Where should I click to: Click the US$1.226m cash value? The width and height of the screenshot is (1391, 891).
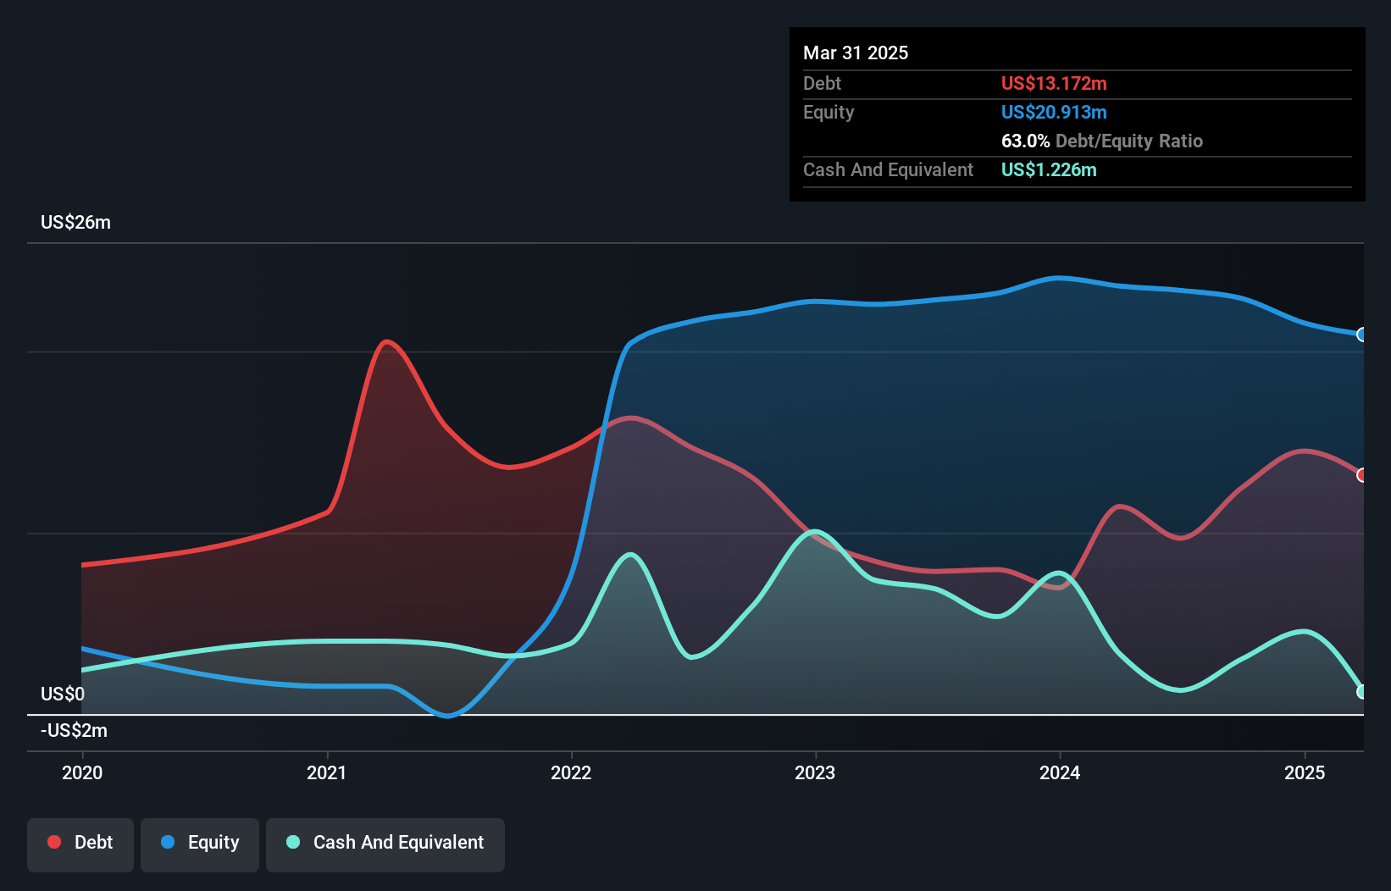pyautogui.click(x=1049, y=169)
